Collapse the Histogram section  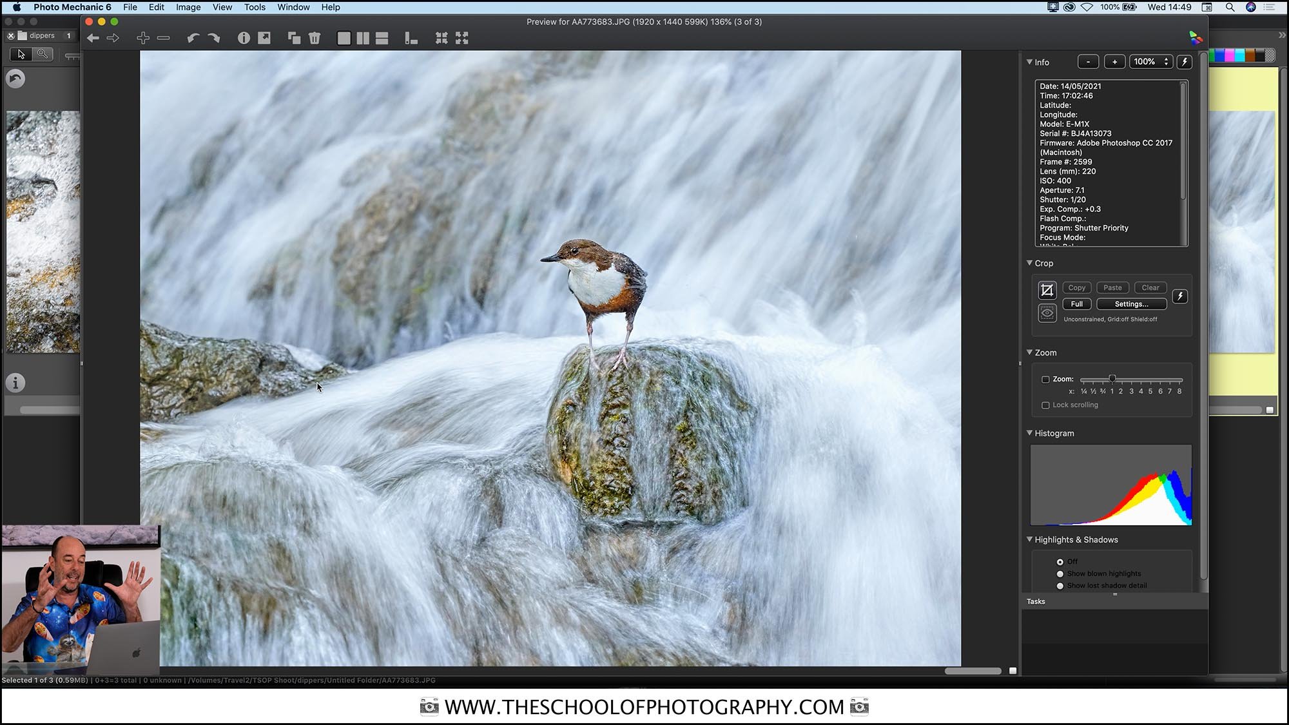(x=1029, y=432)
